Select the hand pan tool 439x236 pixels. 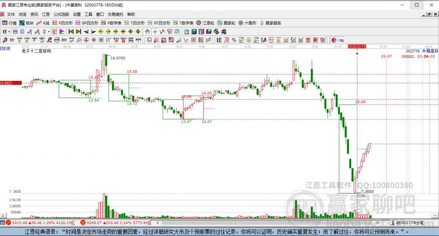pos(147,32)
